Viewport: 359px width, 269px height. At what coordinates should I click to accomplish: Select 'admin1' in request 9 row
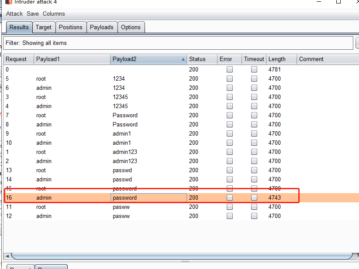(x=122, y=133)
